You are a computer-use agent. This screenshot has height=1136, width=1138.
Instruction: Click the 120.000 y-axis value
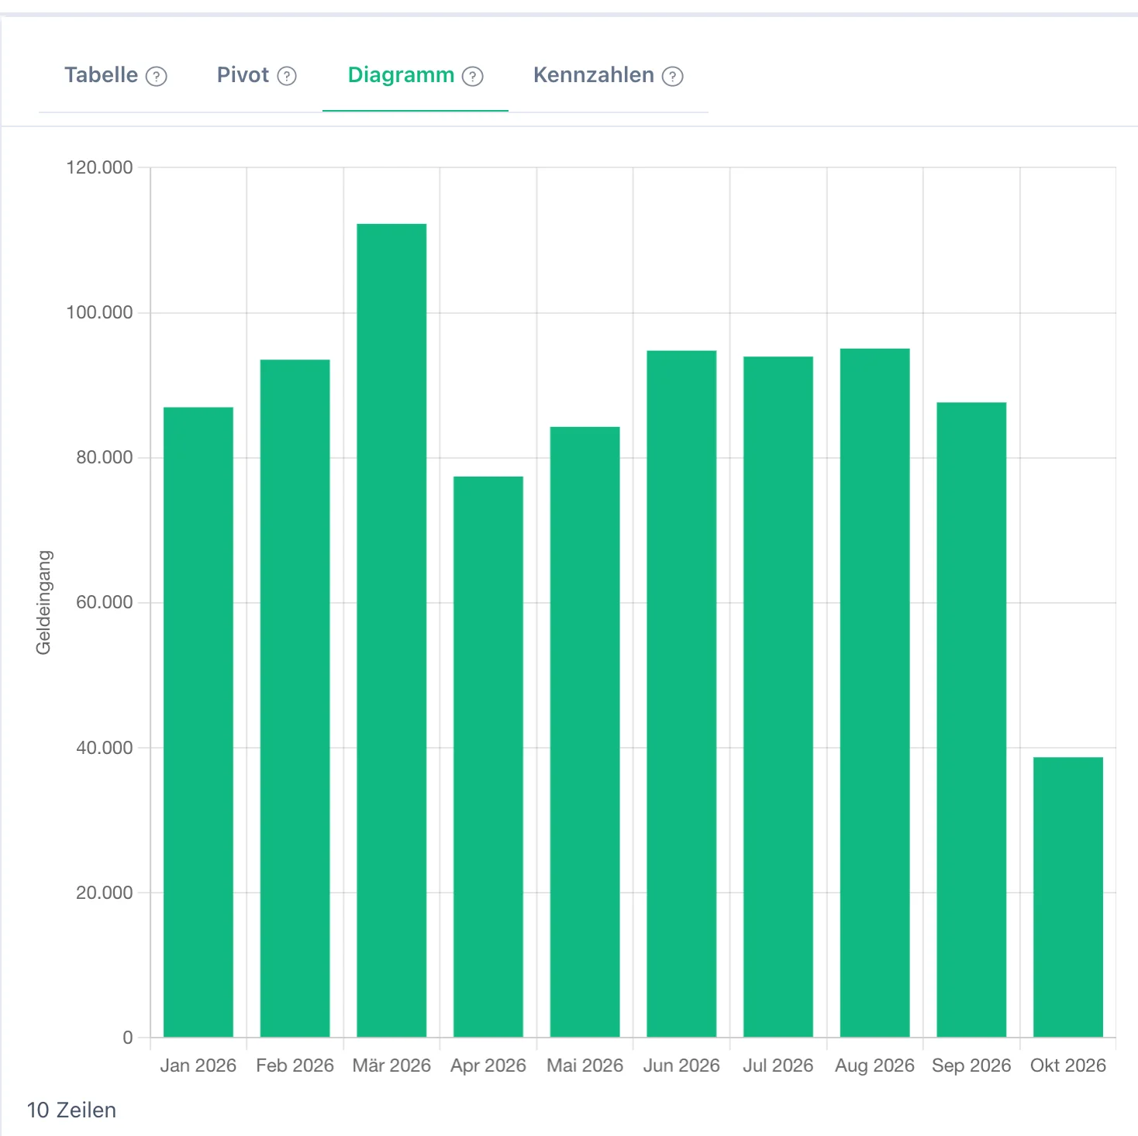pyautogui.click(x=99, y=167)
